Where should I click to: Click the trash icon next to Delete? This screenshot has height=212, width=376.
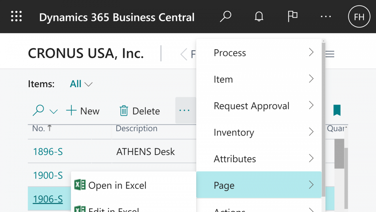(123, 111)
